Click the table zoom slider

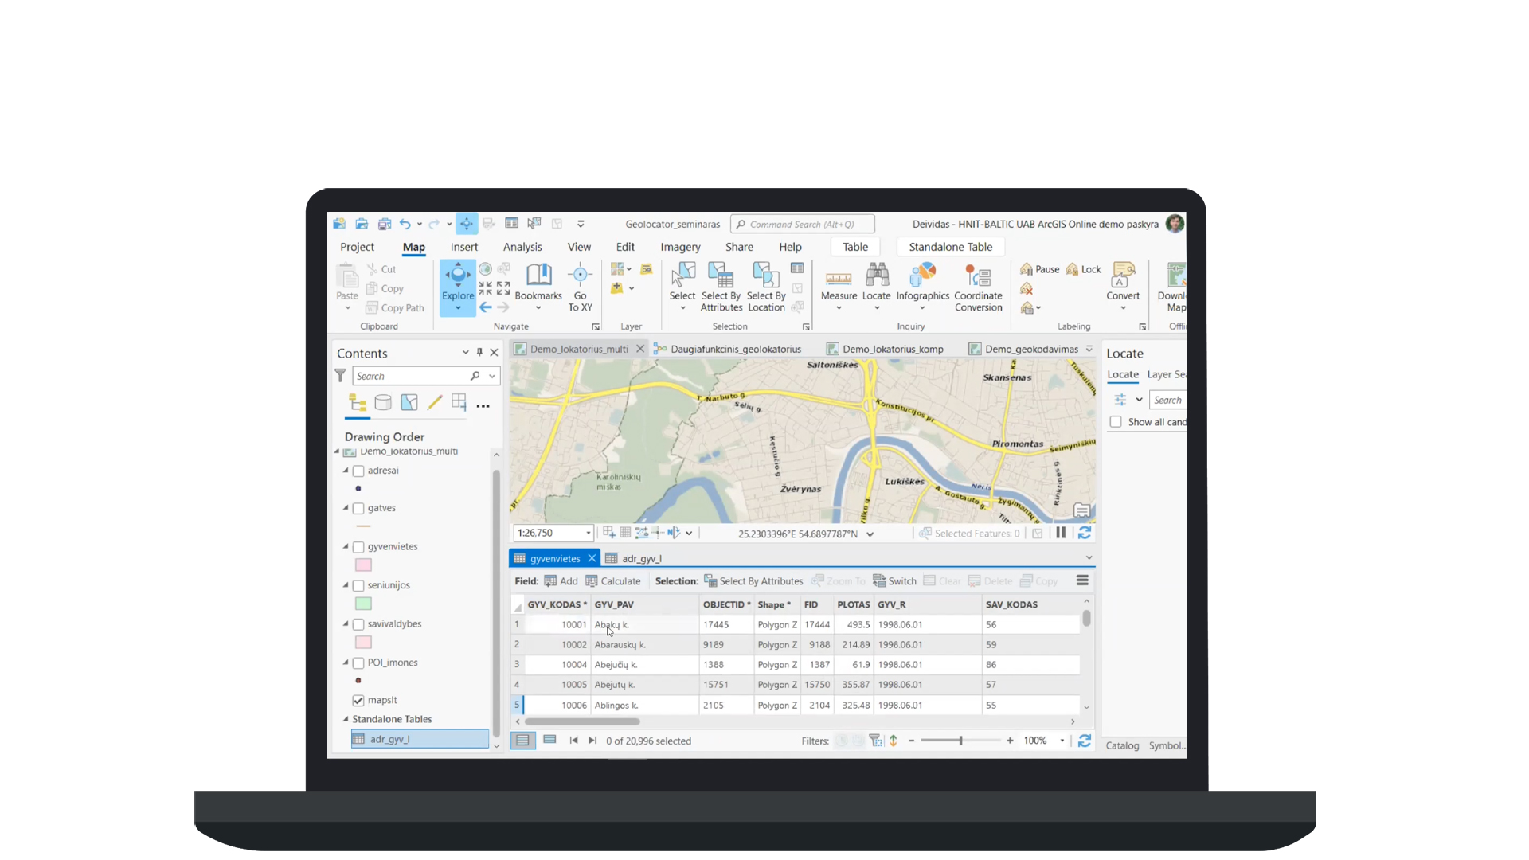pyautogui.click(x=960, y=741)
